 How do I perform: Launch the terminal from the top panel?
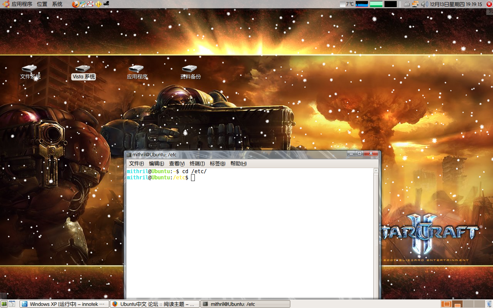(106, 4)
